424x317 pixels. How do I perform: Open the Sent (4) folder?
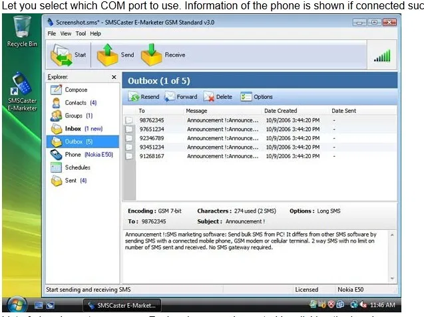tap(69, 180)
